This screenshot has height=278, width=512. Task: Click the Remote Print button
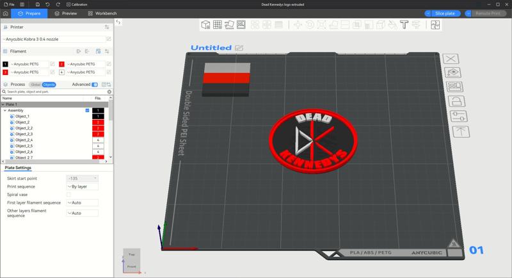[x=488, y=13]
